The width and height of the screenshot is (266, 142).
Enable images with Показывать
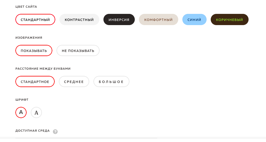point(34,50)
